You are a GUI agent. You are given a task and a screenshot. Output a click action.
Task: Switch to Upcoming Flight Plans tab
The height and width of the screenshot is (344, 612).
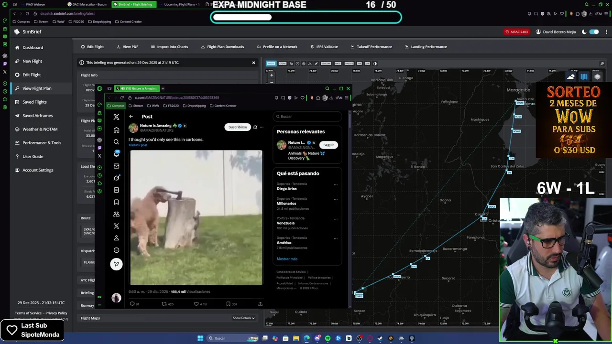(x=180, y=4)
